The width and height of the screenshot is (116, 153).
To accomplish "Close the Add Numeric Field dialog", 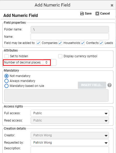I will [x=112, y=5].
